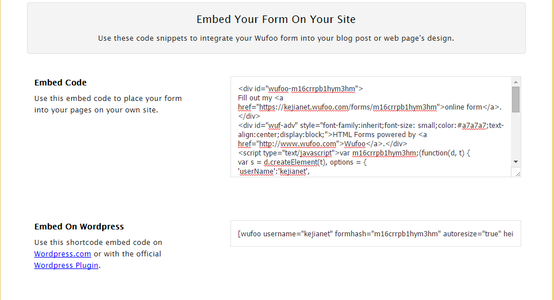Viewport: 554px width, 300px height.
Task: Click the textarea resize grip handle
Action: tap(517, 173)
